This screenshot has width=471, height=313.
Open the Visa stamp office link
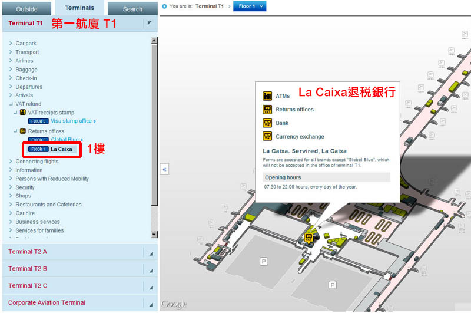coord(73,121)
